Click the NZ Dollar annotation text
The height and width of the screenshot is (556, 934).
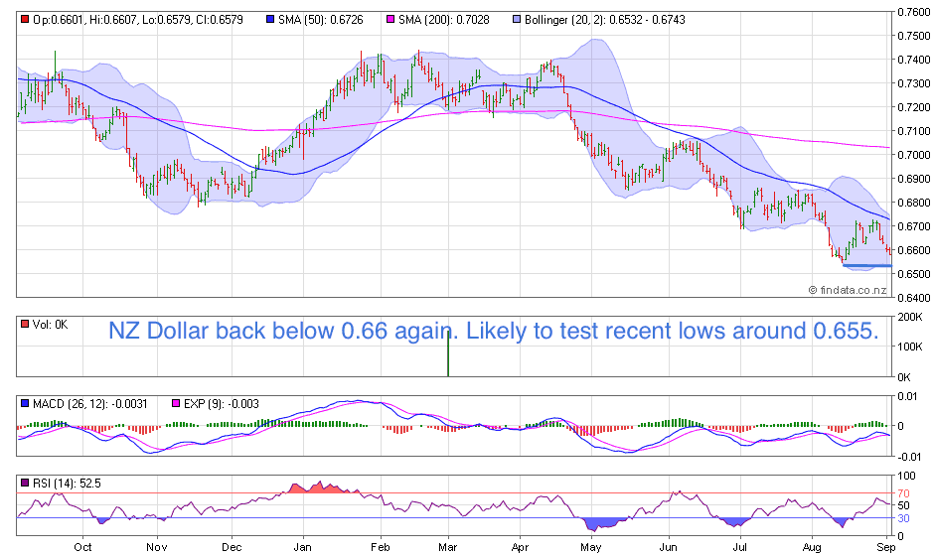pyautogui.click(x=494, y=333)
